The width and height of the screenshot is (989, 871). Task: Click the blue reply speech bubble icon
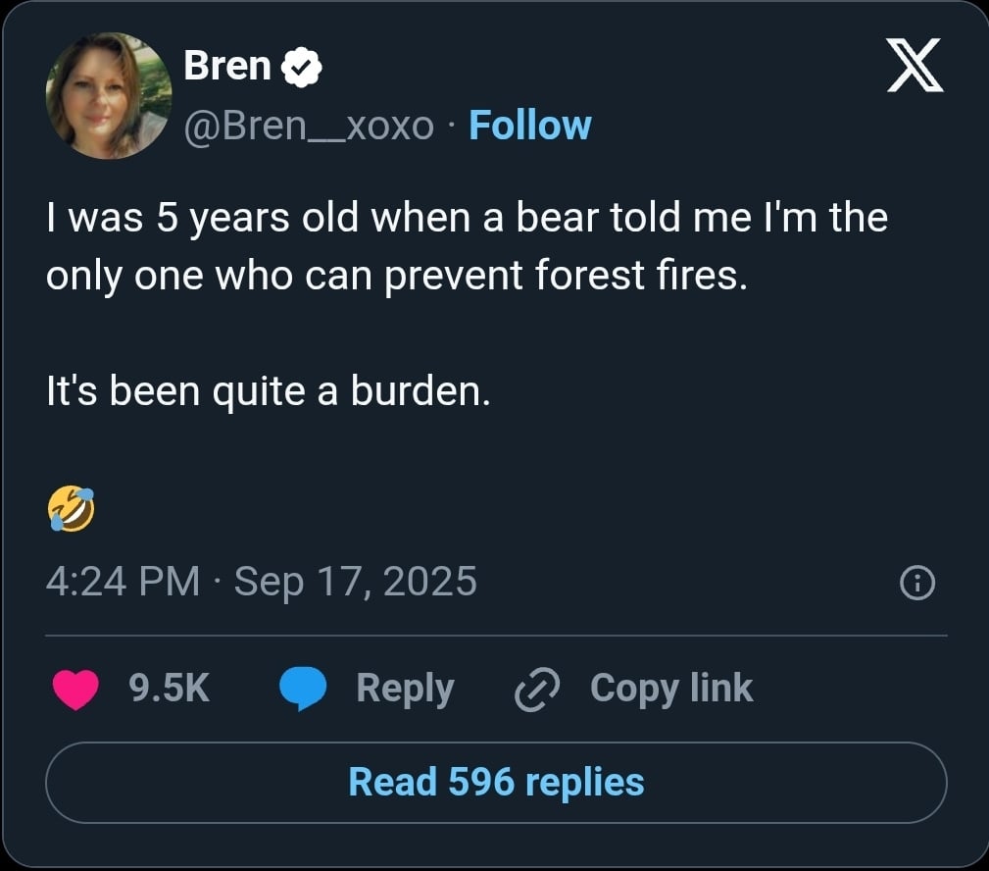303,689
